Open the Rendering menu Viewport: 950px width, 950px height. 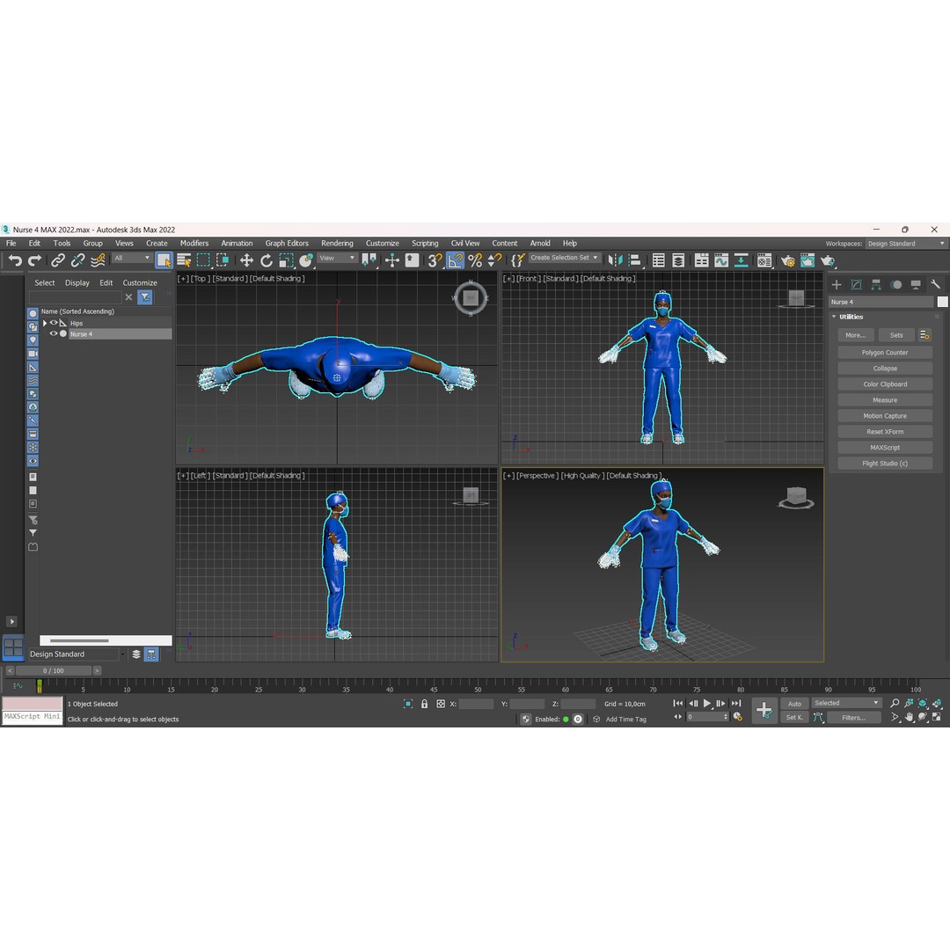[337, 244]
